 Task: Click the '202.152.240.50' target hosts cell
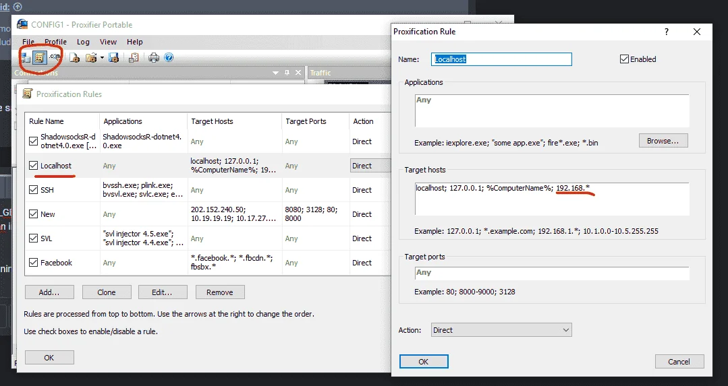235,214
